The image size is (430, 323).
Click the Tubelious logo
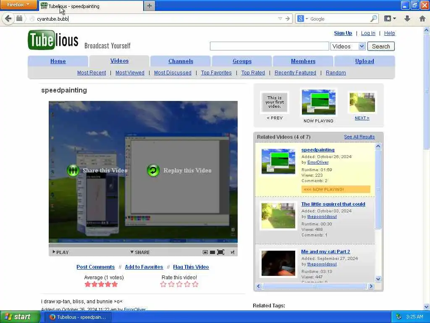53,40
